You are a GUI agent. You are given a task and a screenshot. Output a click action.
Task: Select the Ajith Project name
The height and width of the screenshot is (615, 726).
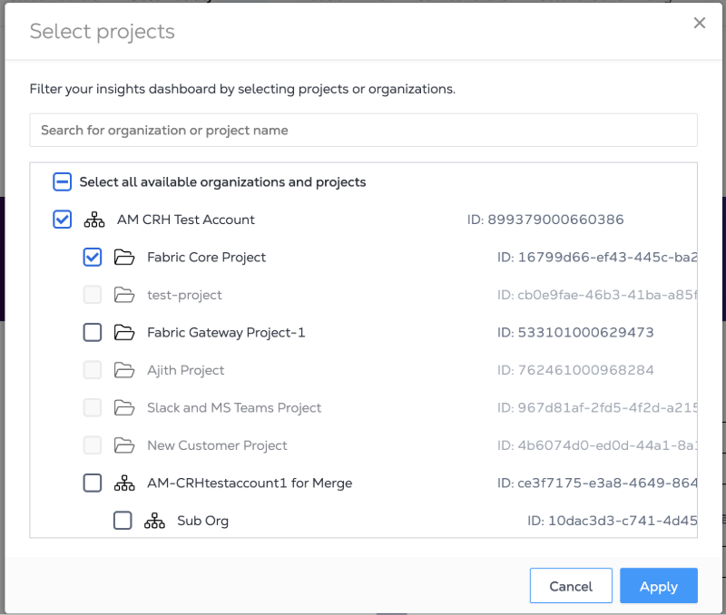[x=186, y=370]
